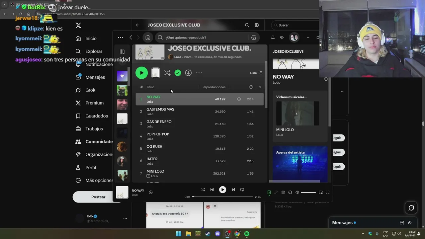Toggle Now Playing view panel

(x=269, y=192)
